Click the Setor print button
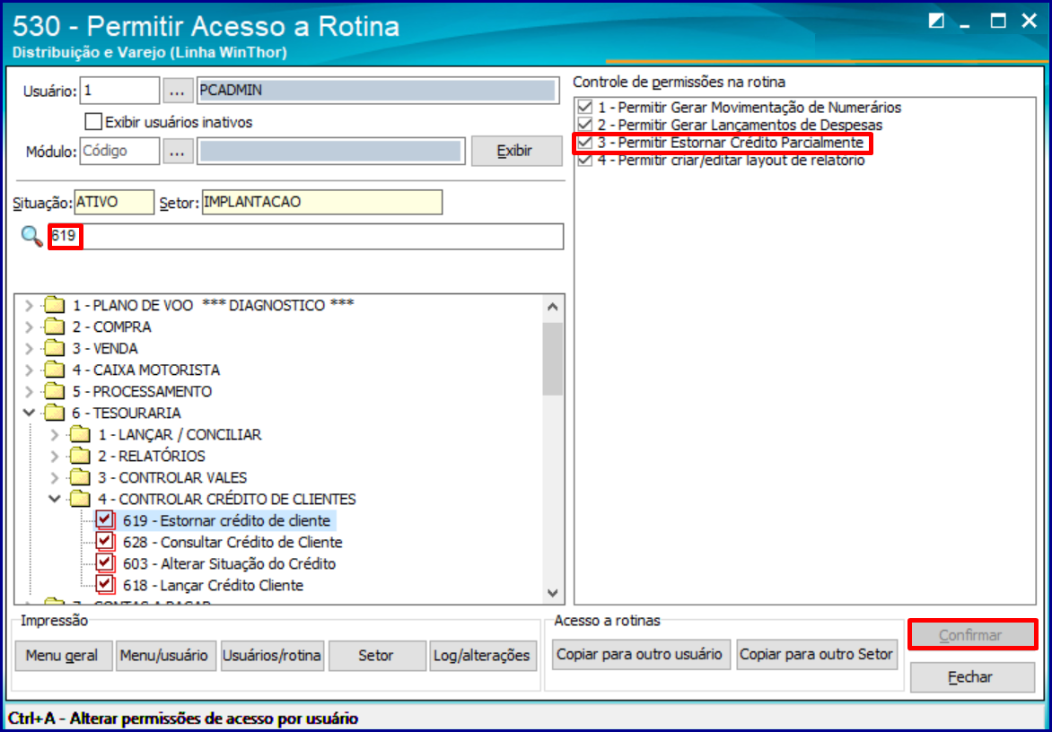Viewport: 1052px width, 732px height. point(377,656)
